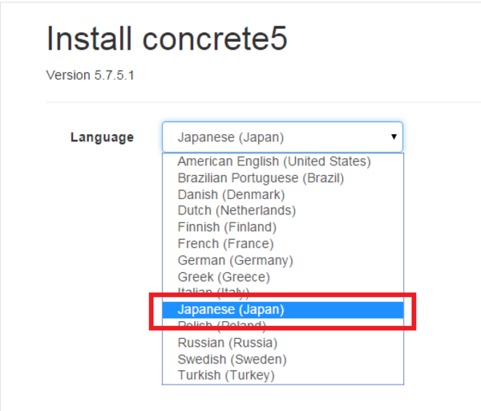The width and height of the screenshot is (481, 411).
Task: Click the Version 5.7.5.1 text
Action: coord(90,75)
